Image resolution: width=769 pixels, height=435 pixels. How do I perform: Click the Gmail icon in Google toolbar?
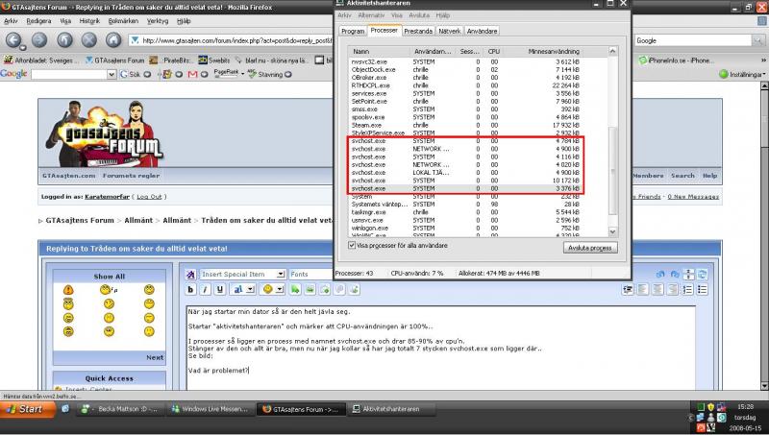pos(191,74)
